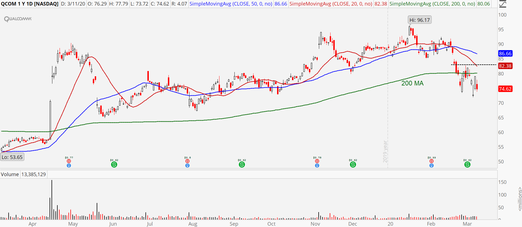
Task: Click the <millions> volume axis unit label
Action: tap(520, 199)
